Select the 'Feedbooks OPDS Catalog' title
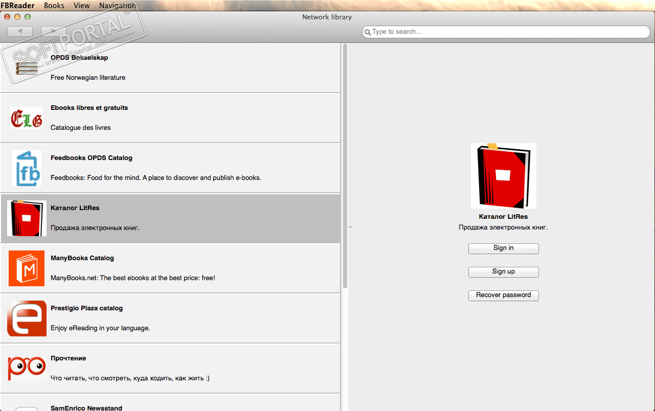Viewport: 655px width, 411px height. coord(92,158)
